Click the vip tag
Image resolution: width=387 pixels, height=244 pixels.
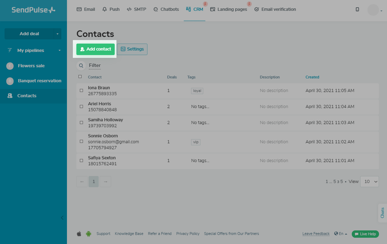196,142
